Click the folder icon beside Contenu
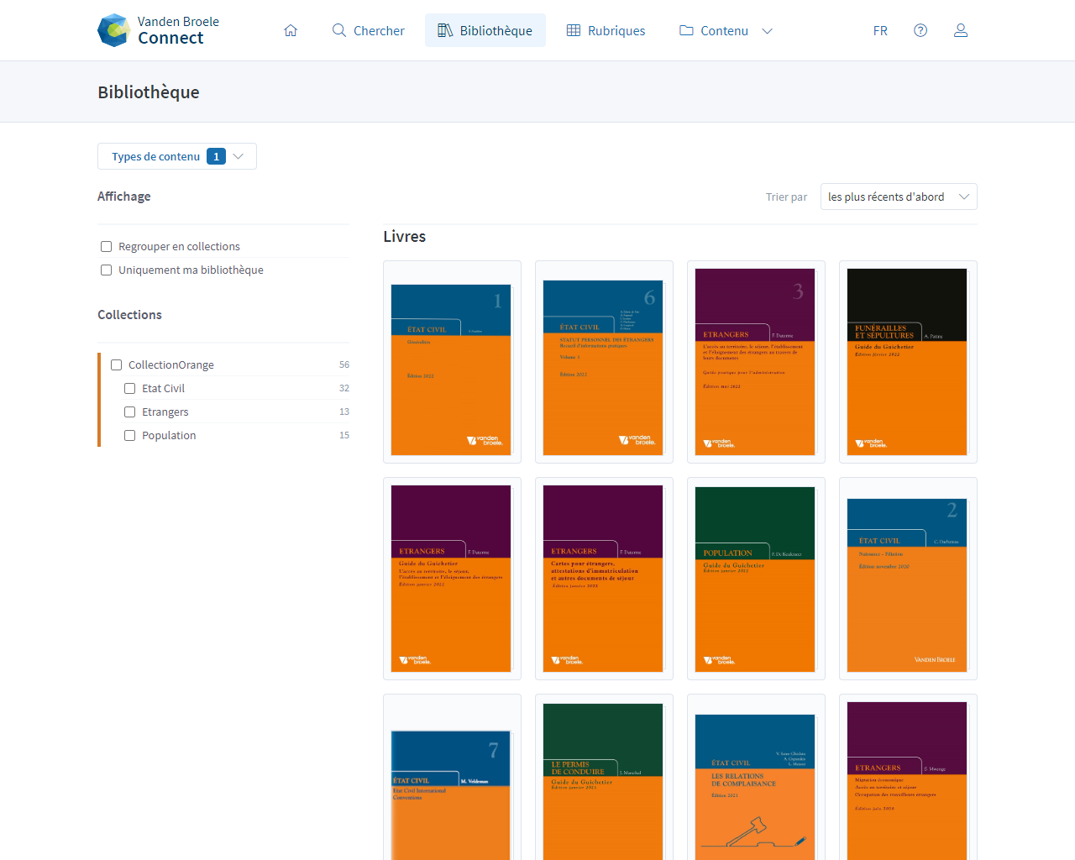1075x860 pixels. pyautogui.click(x=686, y=30)
